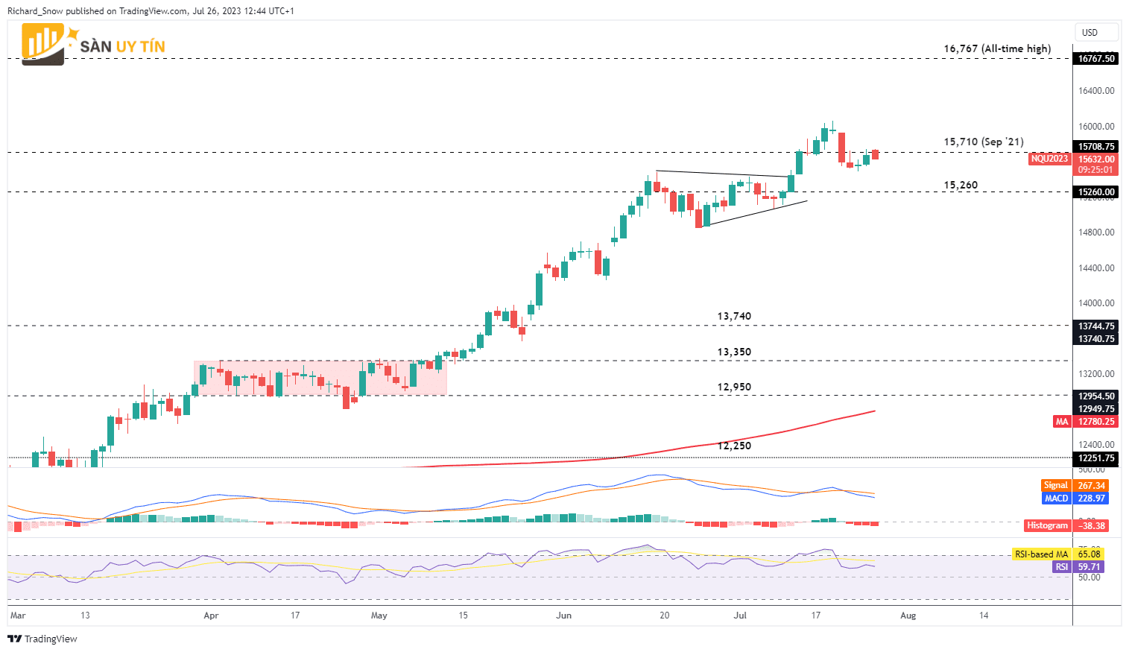Viewport: 1129px width, 652px height.
Task: Open the USD currency selector
Action: (1096, 32)
